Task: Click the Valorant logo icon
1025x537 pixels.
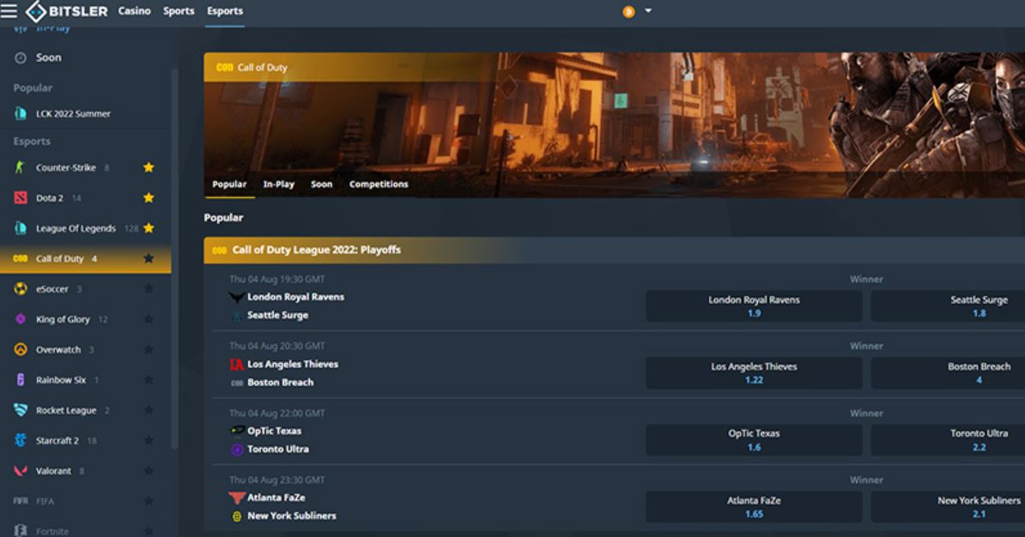Action: [x=21, y=471]
